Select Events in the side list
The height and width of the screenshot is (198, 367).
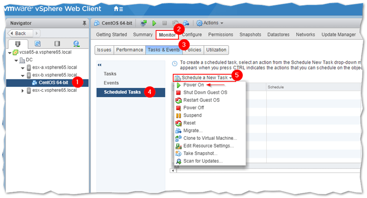111,83
